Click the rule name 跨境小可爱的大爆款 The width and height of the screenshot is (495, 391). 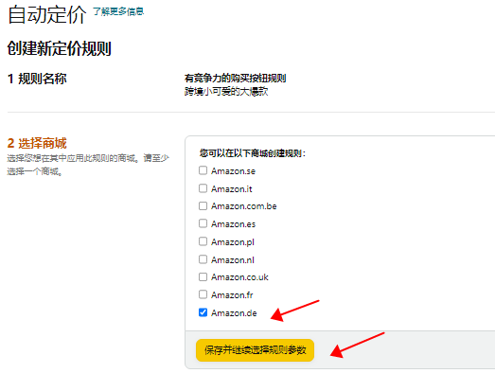tap(226, 92)
